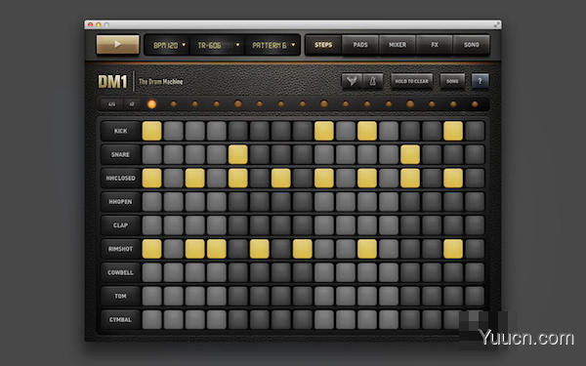Disable HHClosed step 1
586x366 pixels.
(151, 179)
